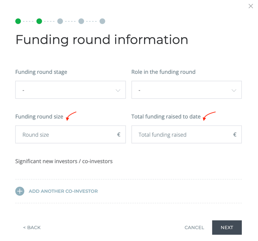This screenshot has height=241, width=258.
Task: Click the euro symbol in Total funding raised field
Action: point(235,135)
